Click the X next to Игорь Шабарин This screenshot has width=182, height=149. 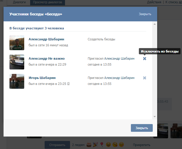(144, 78)
